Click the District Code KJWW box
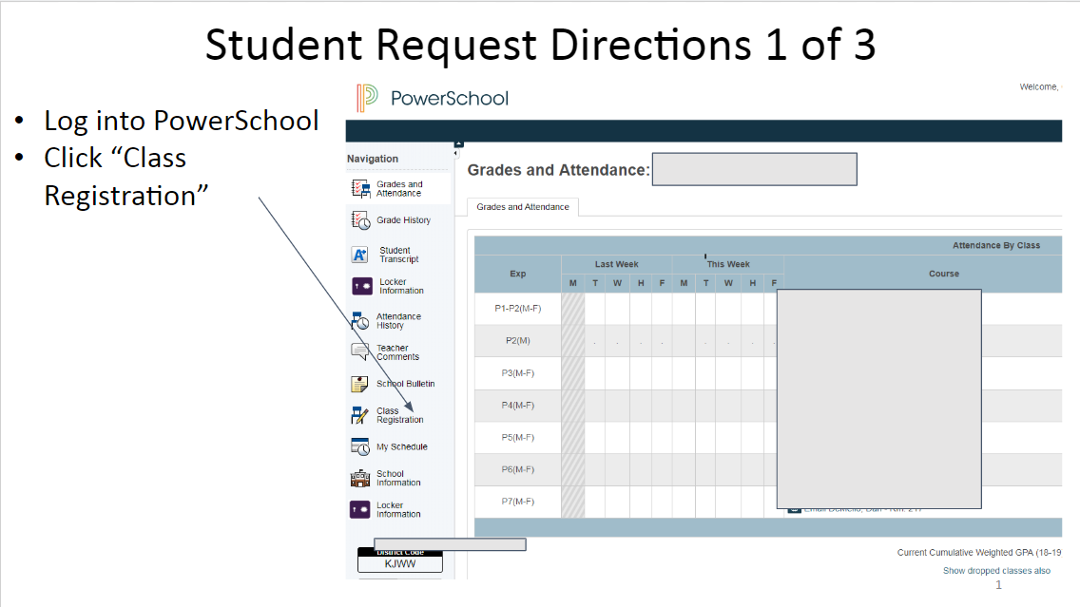The image size is (1080, 607). (400, 560)
